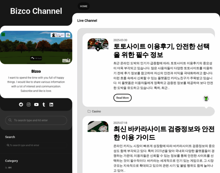Click the magnifier under the Search heading
The image size is (220, 173).
[8, 145]
